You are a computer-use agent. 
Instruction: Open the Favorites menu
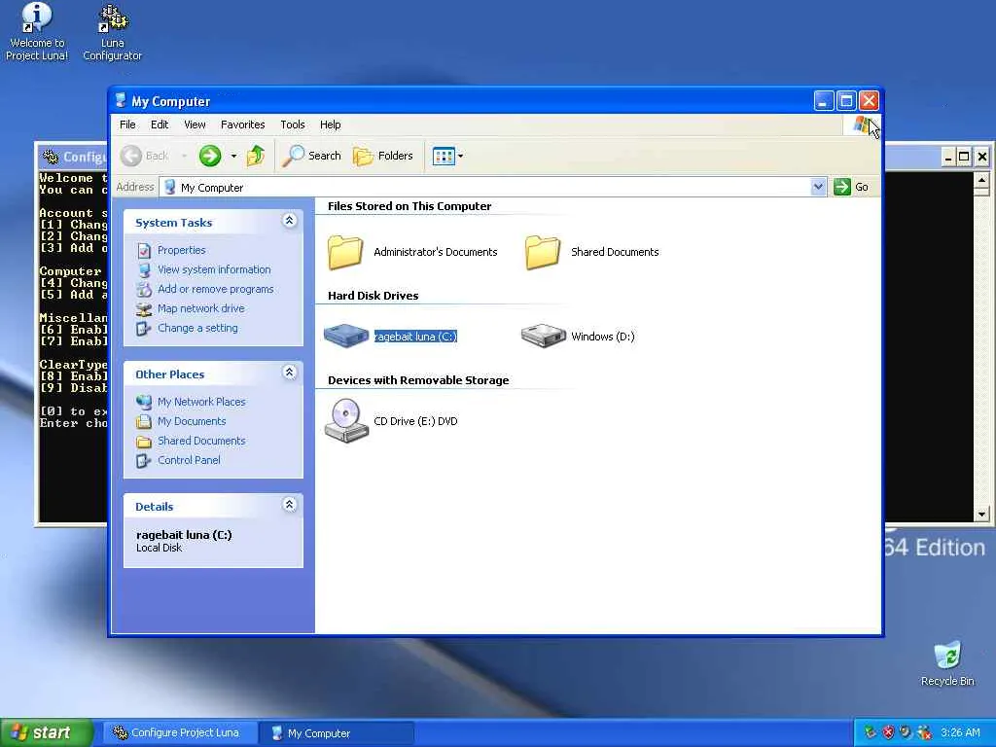pos(242,124)
